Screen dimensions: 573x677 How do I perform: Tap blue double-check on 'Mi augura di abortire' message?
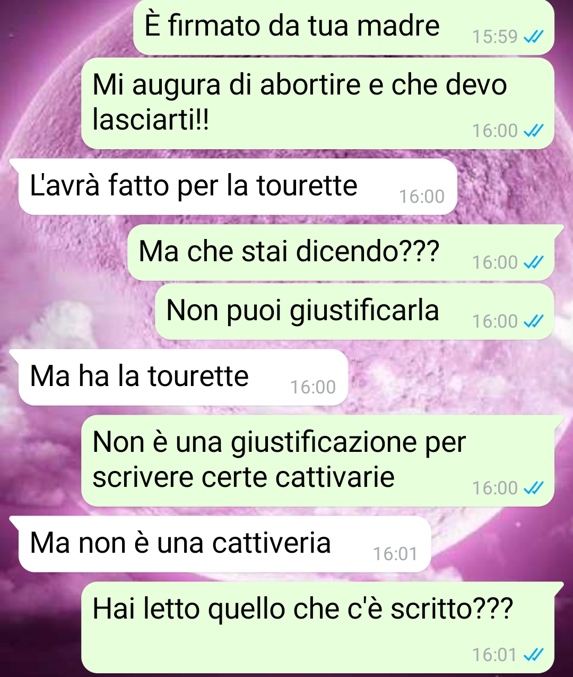533,131
